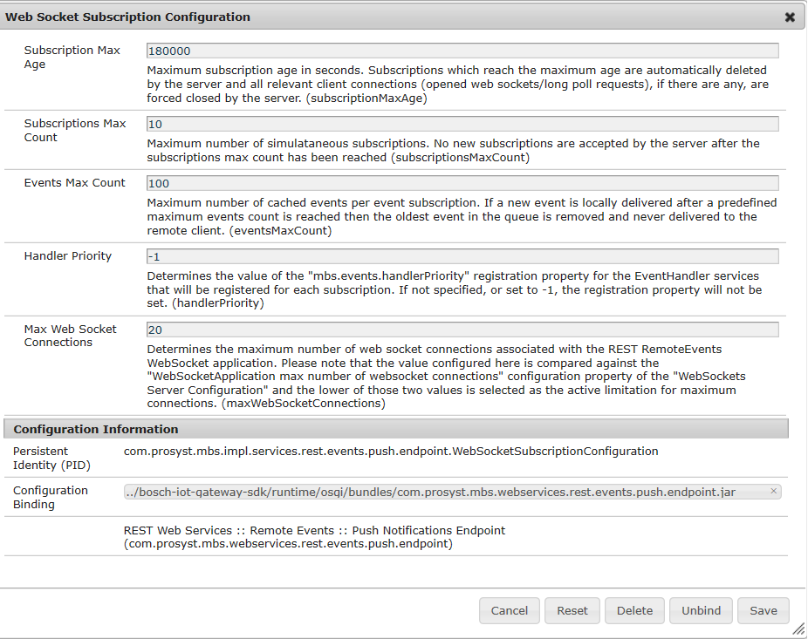The image size is (808, 639).
Task: Click the dialog title bar text
Action: point(127,17)
